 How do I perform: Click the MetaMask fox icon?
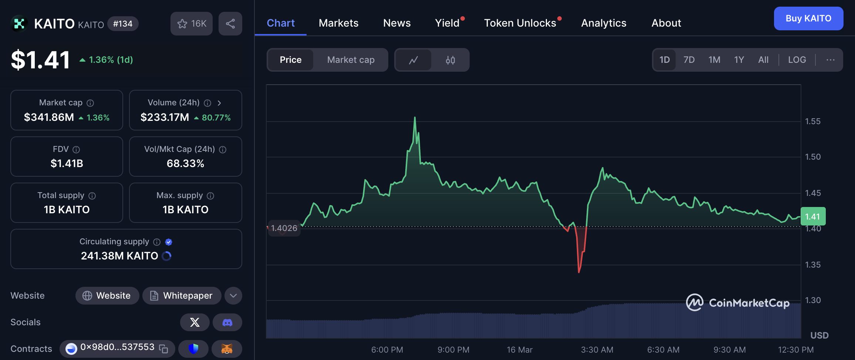[227, 349]
